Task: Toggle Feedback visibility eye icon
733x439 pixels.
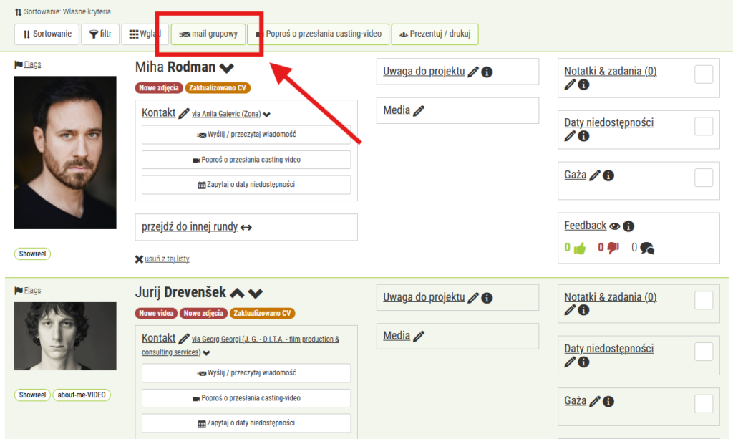Action: (614, 226)
